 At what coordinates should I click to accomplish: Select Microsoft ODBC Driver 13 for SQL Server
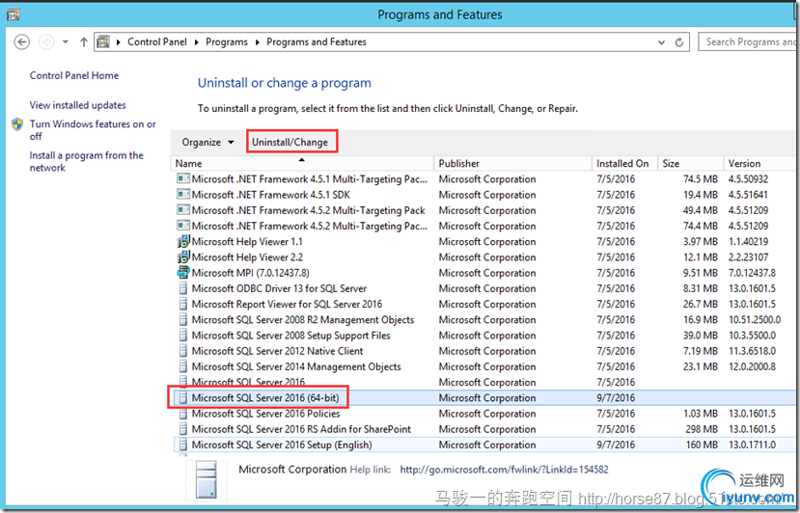[x=483, y=288]
